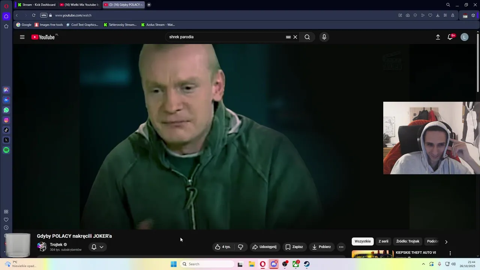Open the Cool Text Graphics bookmark
This screenshot has width=480, height=270.
pos(82,25)
